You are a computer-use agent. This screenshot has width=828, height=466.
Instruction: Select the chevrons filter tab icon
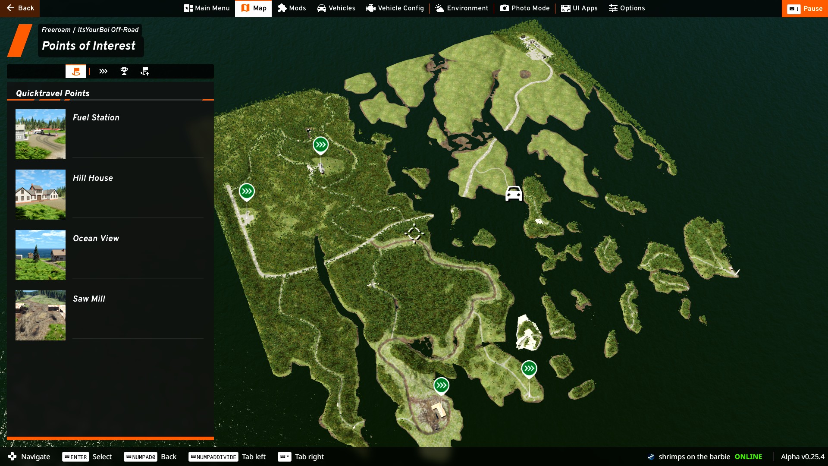[103, 71]
